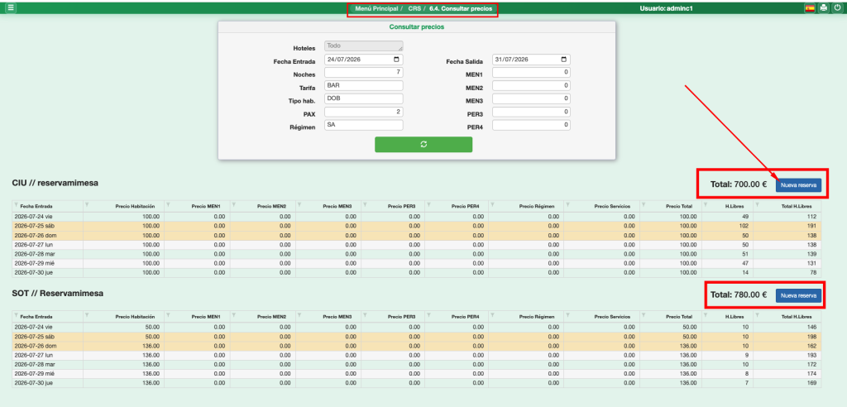This screenshot has height=407, width=847.
Task: Click the Fecha Salida date field
Action: coord(532,60)
